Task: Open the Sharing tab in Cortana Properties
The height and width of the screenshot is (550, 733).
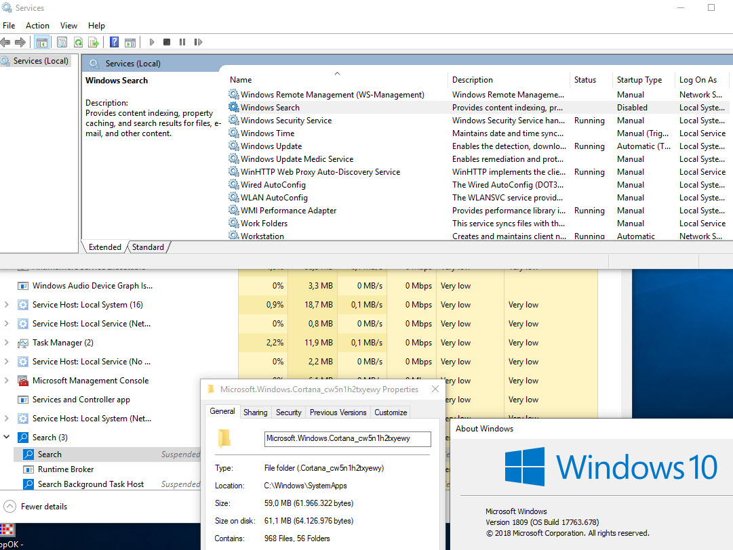Action: tap(255, 412)
